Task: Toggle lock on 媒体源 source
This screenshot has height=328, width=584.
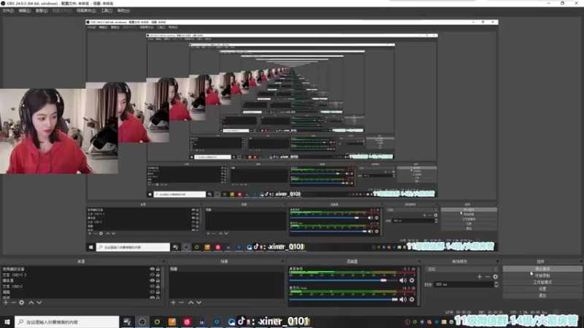Action: (x=158, y=281)
